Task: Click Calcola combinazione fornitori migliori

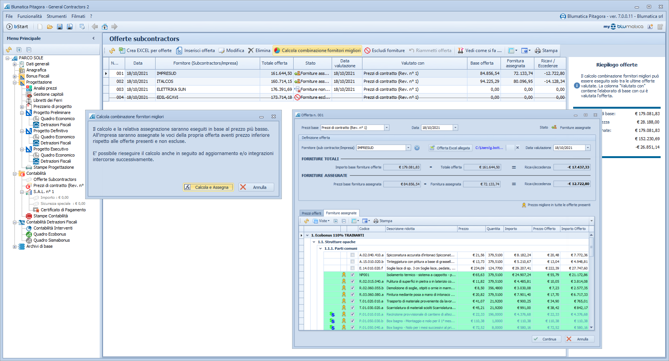Action: pos(317,51)
